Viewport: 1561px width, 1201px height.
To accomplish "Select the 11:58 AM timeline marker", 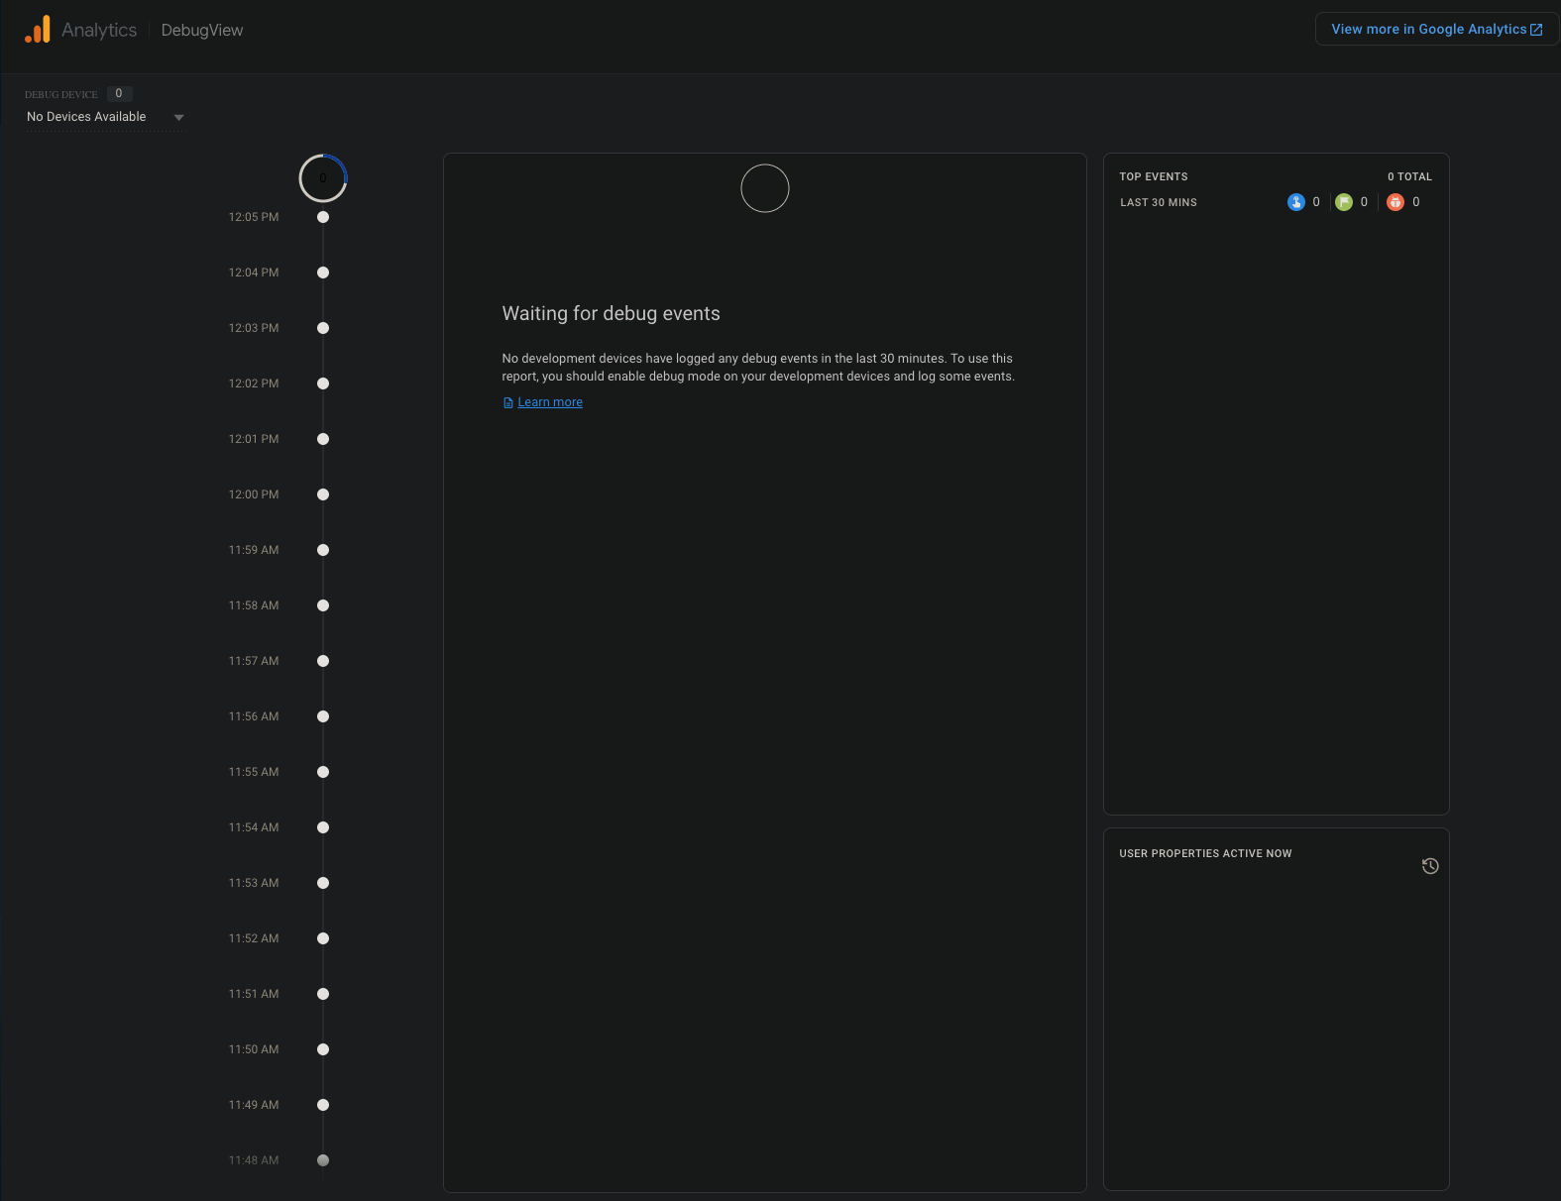I will click(x=323, y=605).
